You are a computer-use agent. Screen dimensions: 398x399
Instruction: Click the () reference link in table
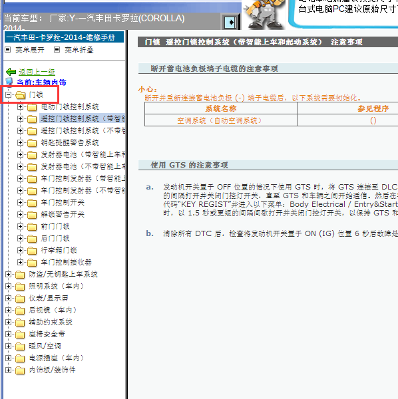373,120
